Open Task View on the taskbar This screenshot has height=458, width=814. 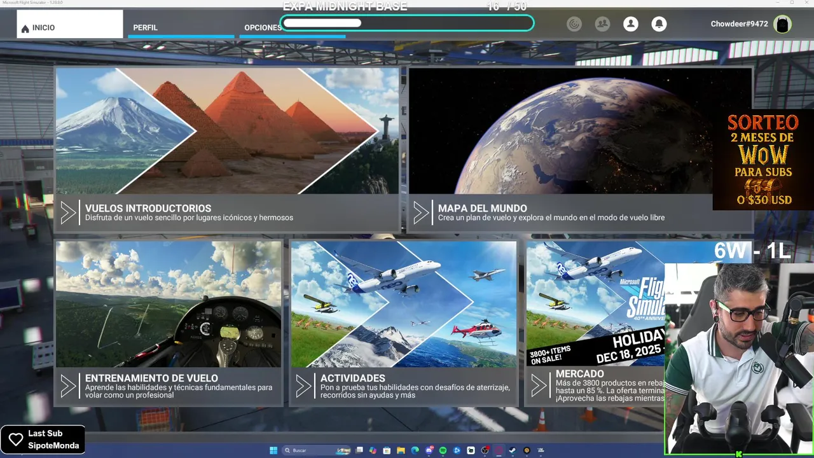(x=359, y=450)
